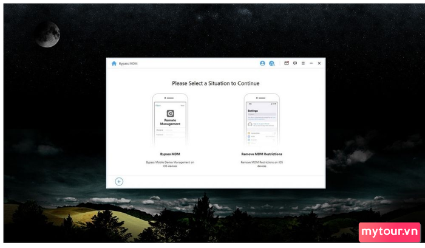Open the hamburger menu icon

tap(303, 63)
